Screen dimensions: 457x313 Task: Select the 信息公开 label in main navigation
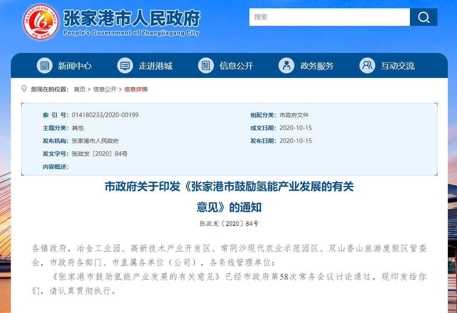(236, 66)
